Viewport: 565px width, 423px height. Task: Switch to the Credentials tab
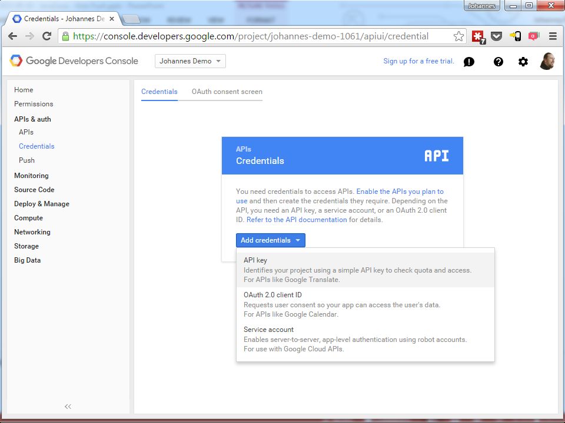(159, 92)
